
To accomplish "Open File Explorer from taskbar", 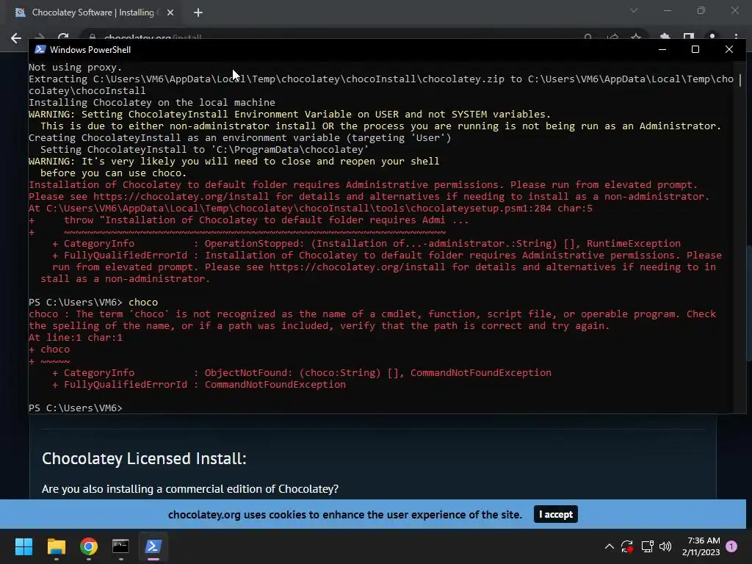I will pyautogui.click(x=56, y=546).
